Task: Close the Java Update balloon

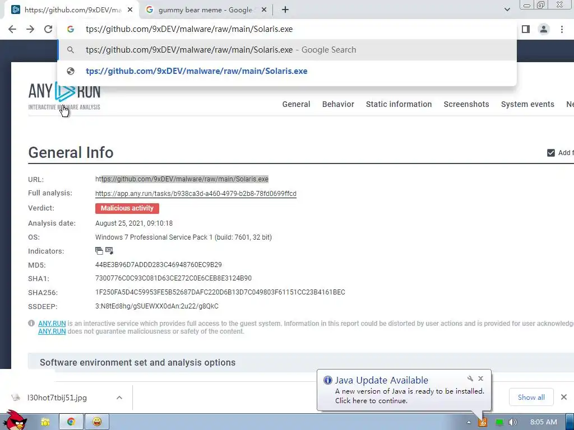Action: (x=480, y=378)
